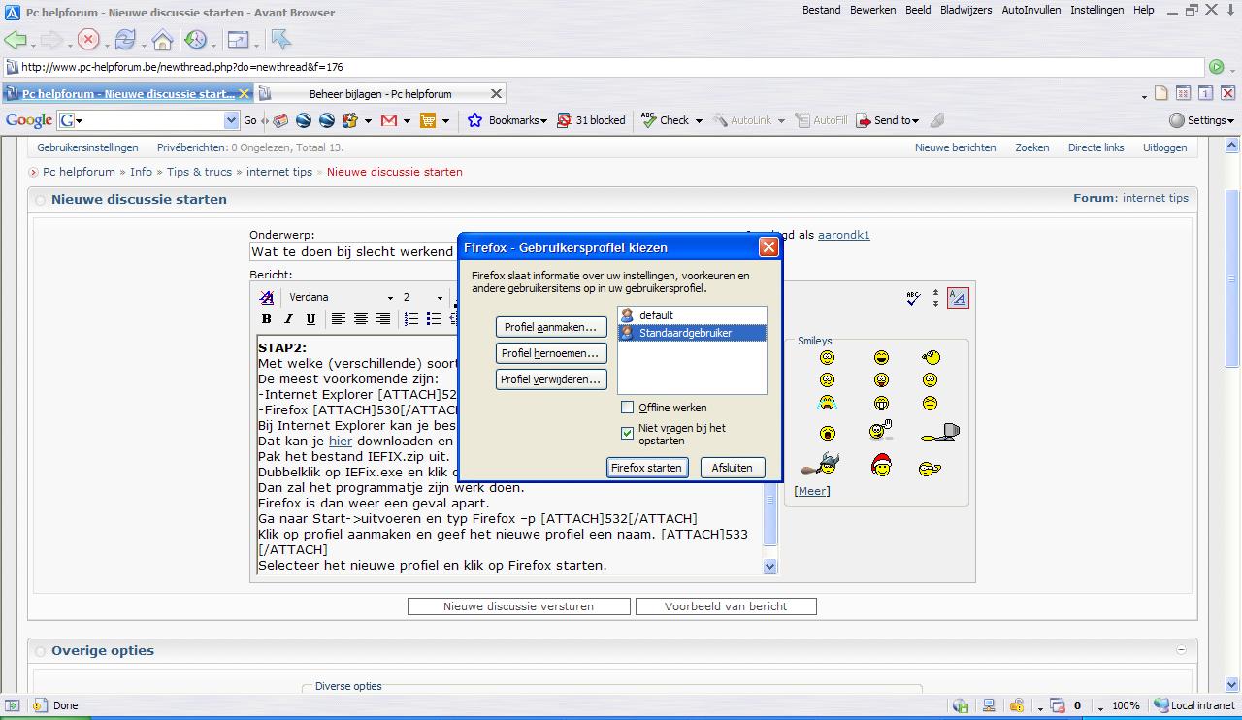
Task: Click the red X close tab icon in tab bar
Action: [x=1227, y=93]
